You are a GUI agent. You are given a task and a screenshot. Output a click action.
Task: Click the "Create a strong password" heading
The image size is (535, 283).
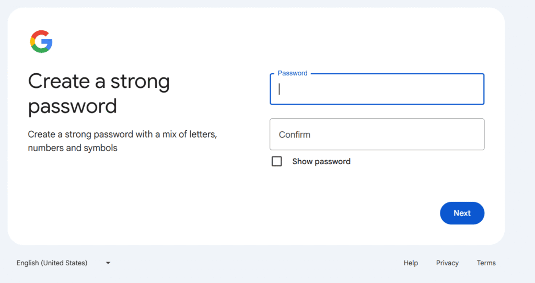click(99, 94)
